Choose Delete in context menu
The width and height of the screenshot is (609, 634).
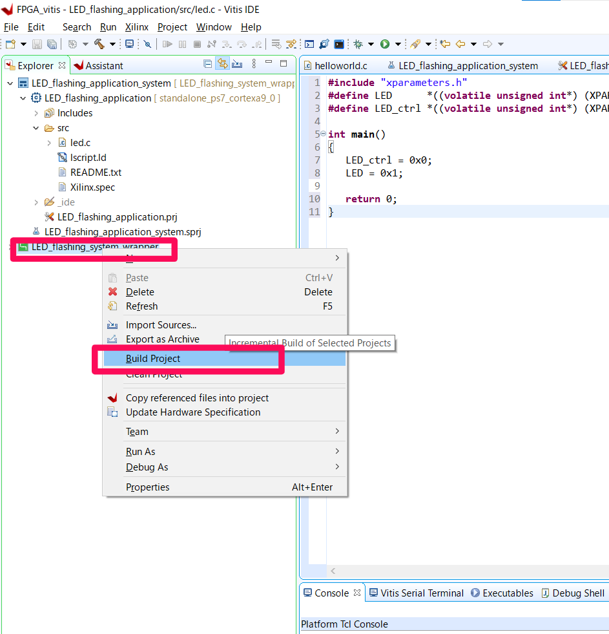click(225, 292)
